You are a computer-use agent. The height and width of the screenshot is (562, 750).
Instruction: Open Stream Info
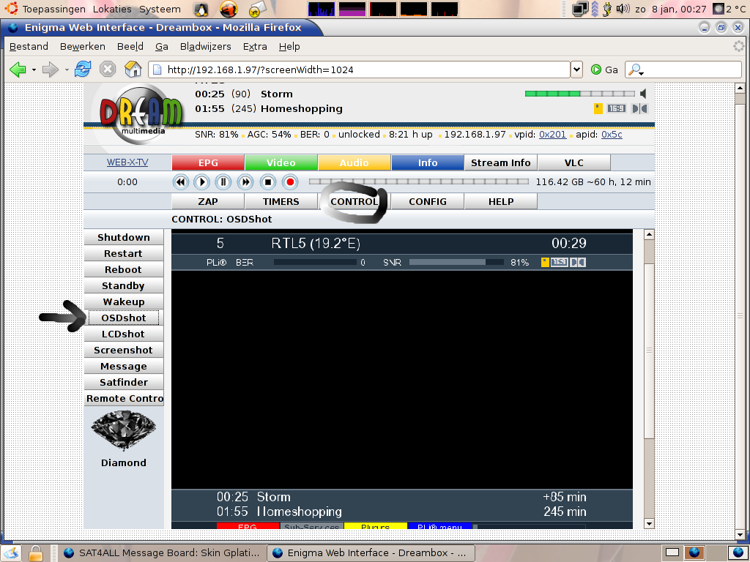click(501, 162)
